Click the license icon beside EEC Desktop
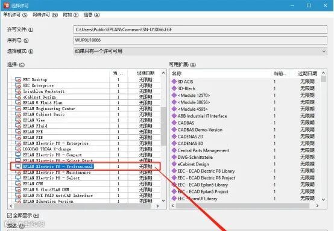This screenshot has height=231, width=334. tap(18, 80)
